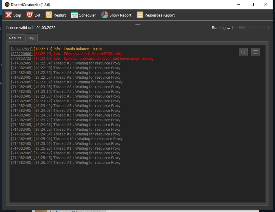Image resolution: width=275 pixels, height=212 pixels.
Task: Click the 18:24:54 Thread #9 log line
Action: click(65, 134)
